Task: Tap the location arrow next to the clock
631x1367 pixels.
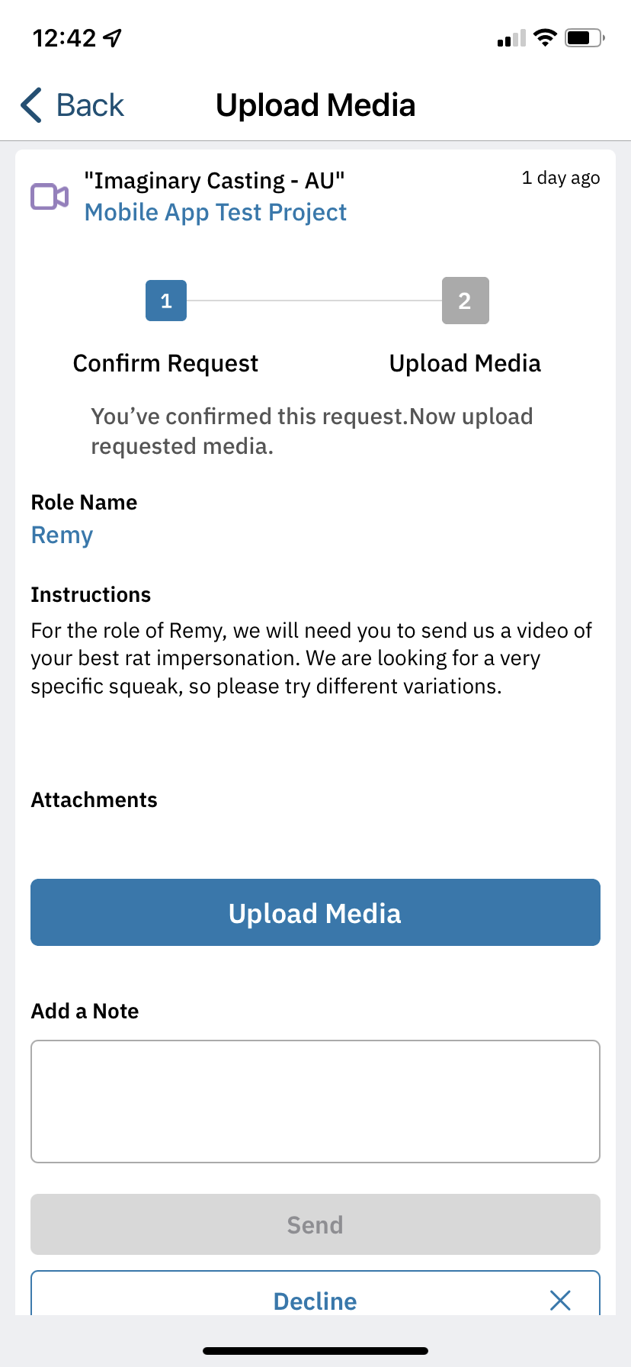Action: 113,37
